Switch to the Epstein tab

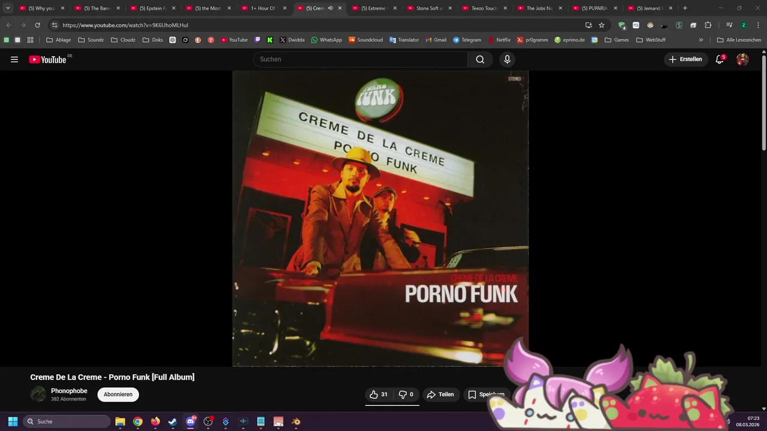(152, 8)
